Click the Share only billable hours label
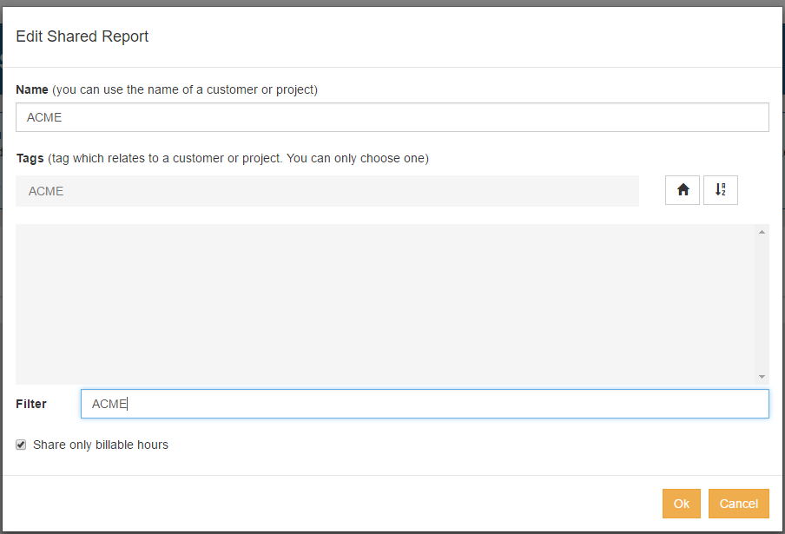Viewport: 785px width, 534px height. [101, 445]
